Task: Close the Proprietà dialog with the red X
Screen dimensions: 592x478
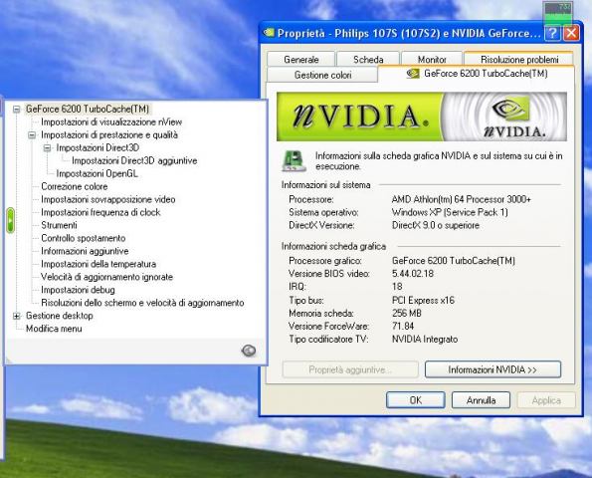Action: coord(571,33)
